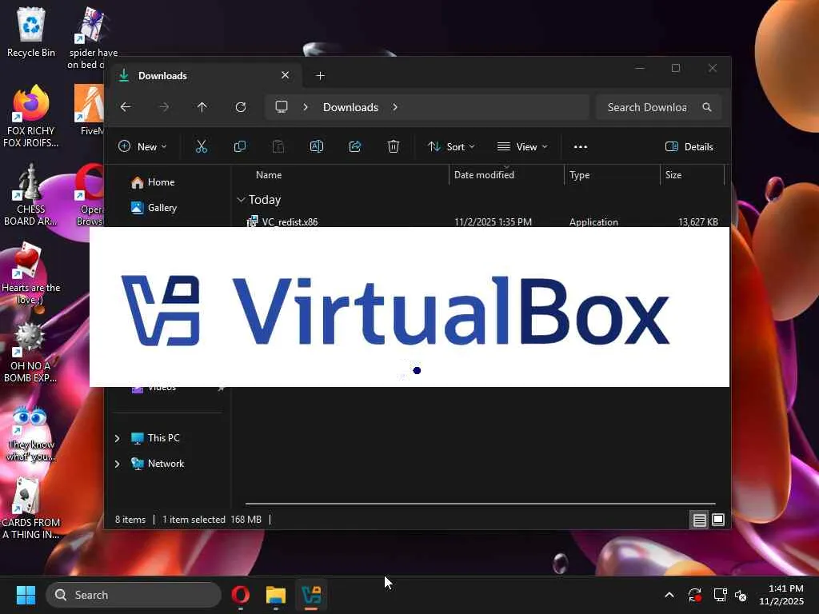Open the Windows Start menu
This screenshot has height=614, width=819.
click(26, 595)
